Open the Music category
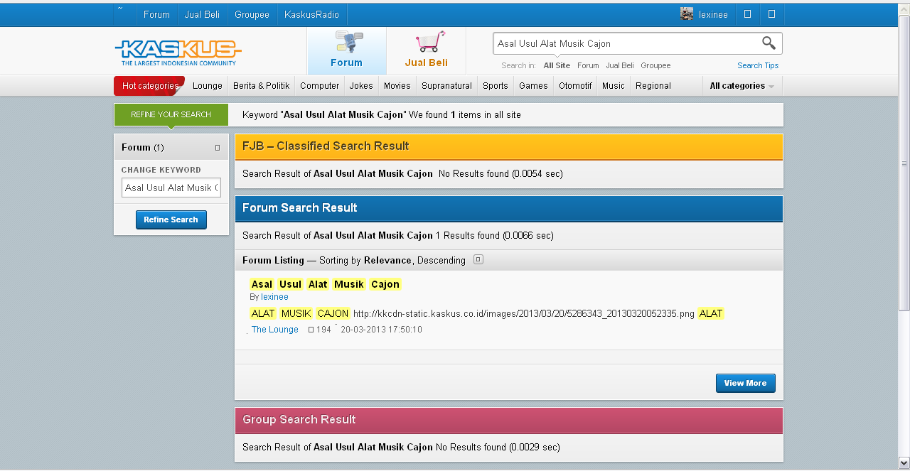Screen dimensions: 910x471 coord(614,86)
